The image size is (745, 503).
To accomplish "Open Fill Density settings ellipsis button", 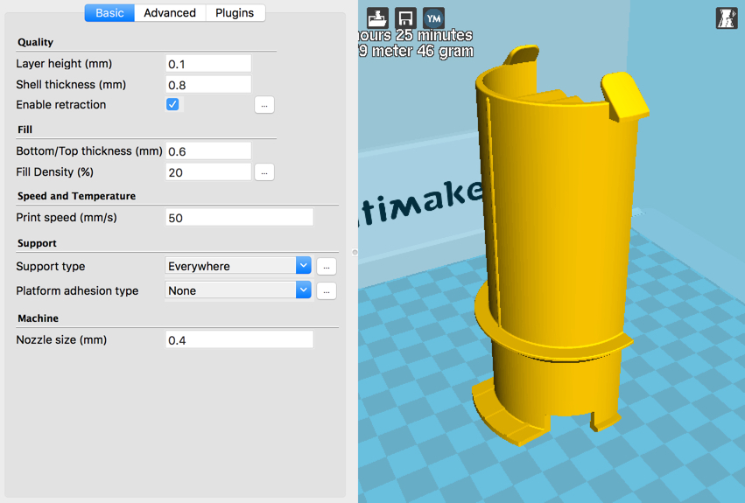I will click(x=264, y=172).
